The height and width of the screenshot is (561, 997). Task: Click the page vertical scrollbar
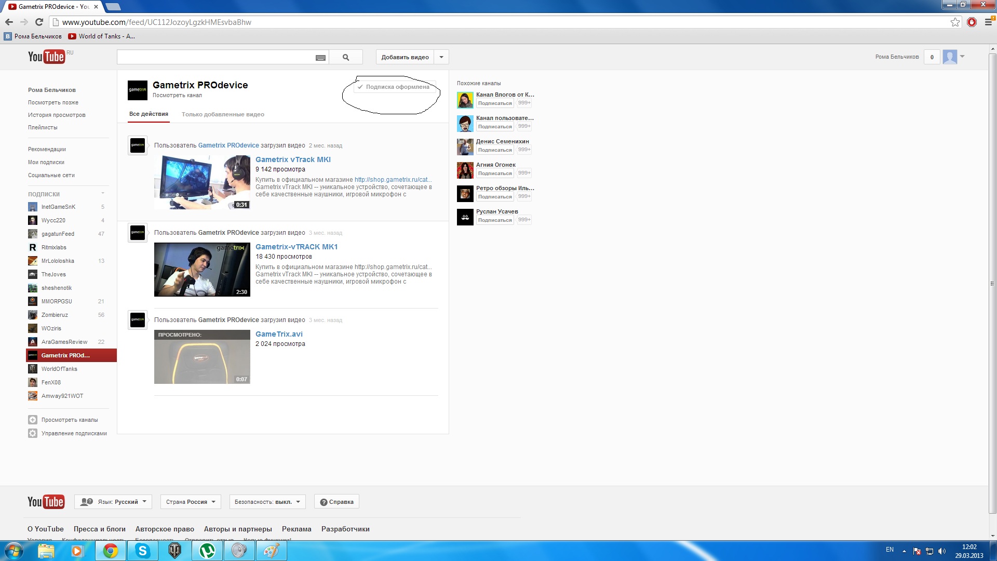pyautogui.click(x=992, y=283)
